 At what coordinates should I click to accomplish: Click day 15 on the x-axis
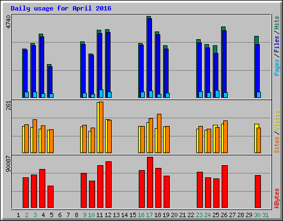[x=133, y=215]
